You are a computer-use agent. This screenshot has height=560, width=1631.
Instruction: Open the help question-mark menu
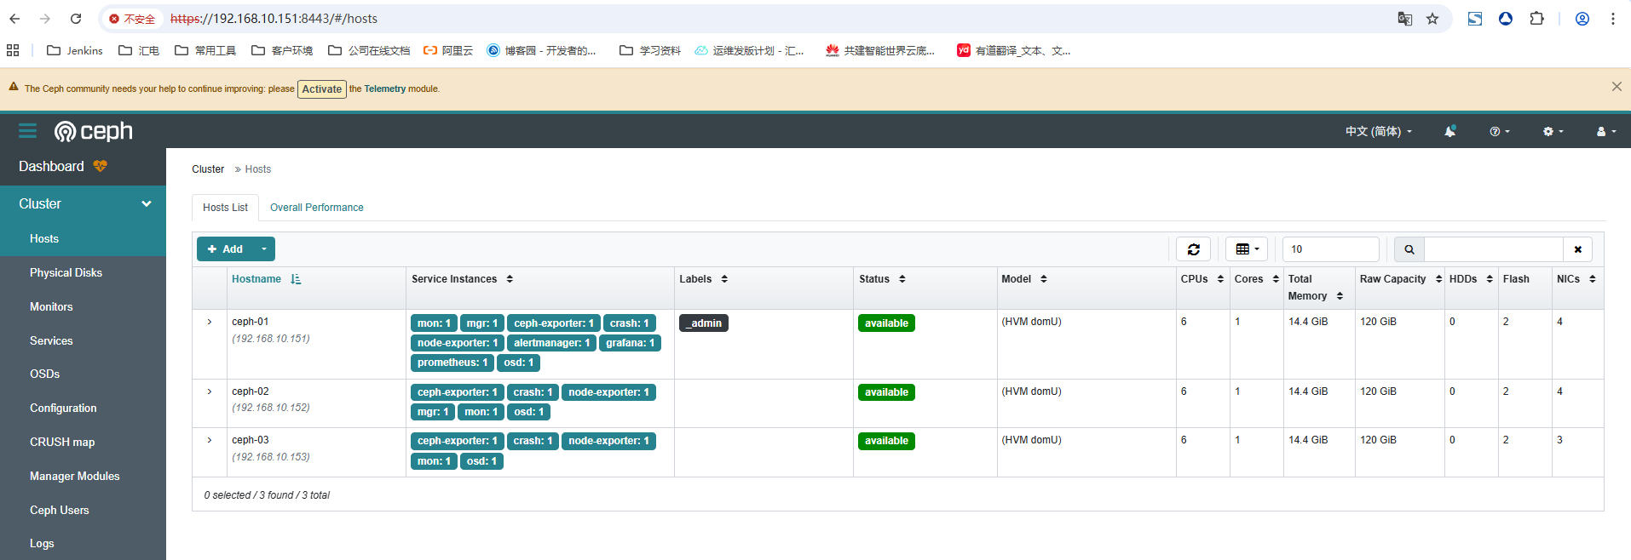click(x=1499, y=131)
